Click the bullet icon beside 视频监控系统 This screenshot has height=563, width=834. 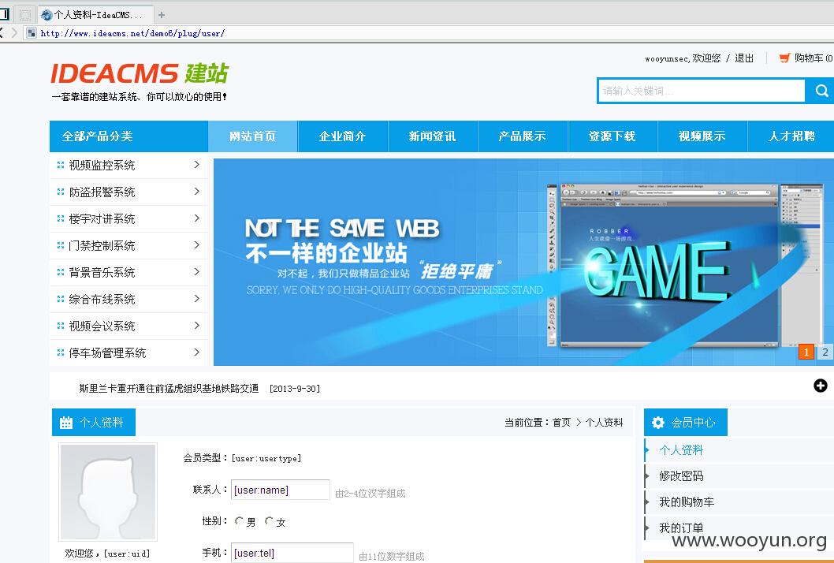pyautogui.click(x=60, y=165)
